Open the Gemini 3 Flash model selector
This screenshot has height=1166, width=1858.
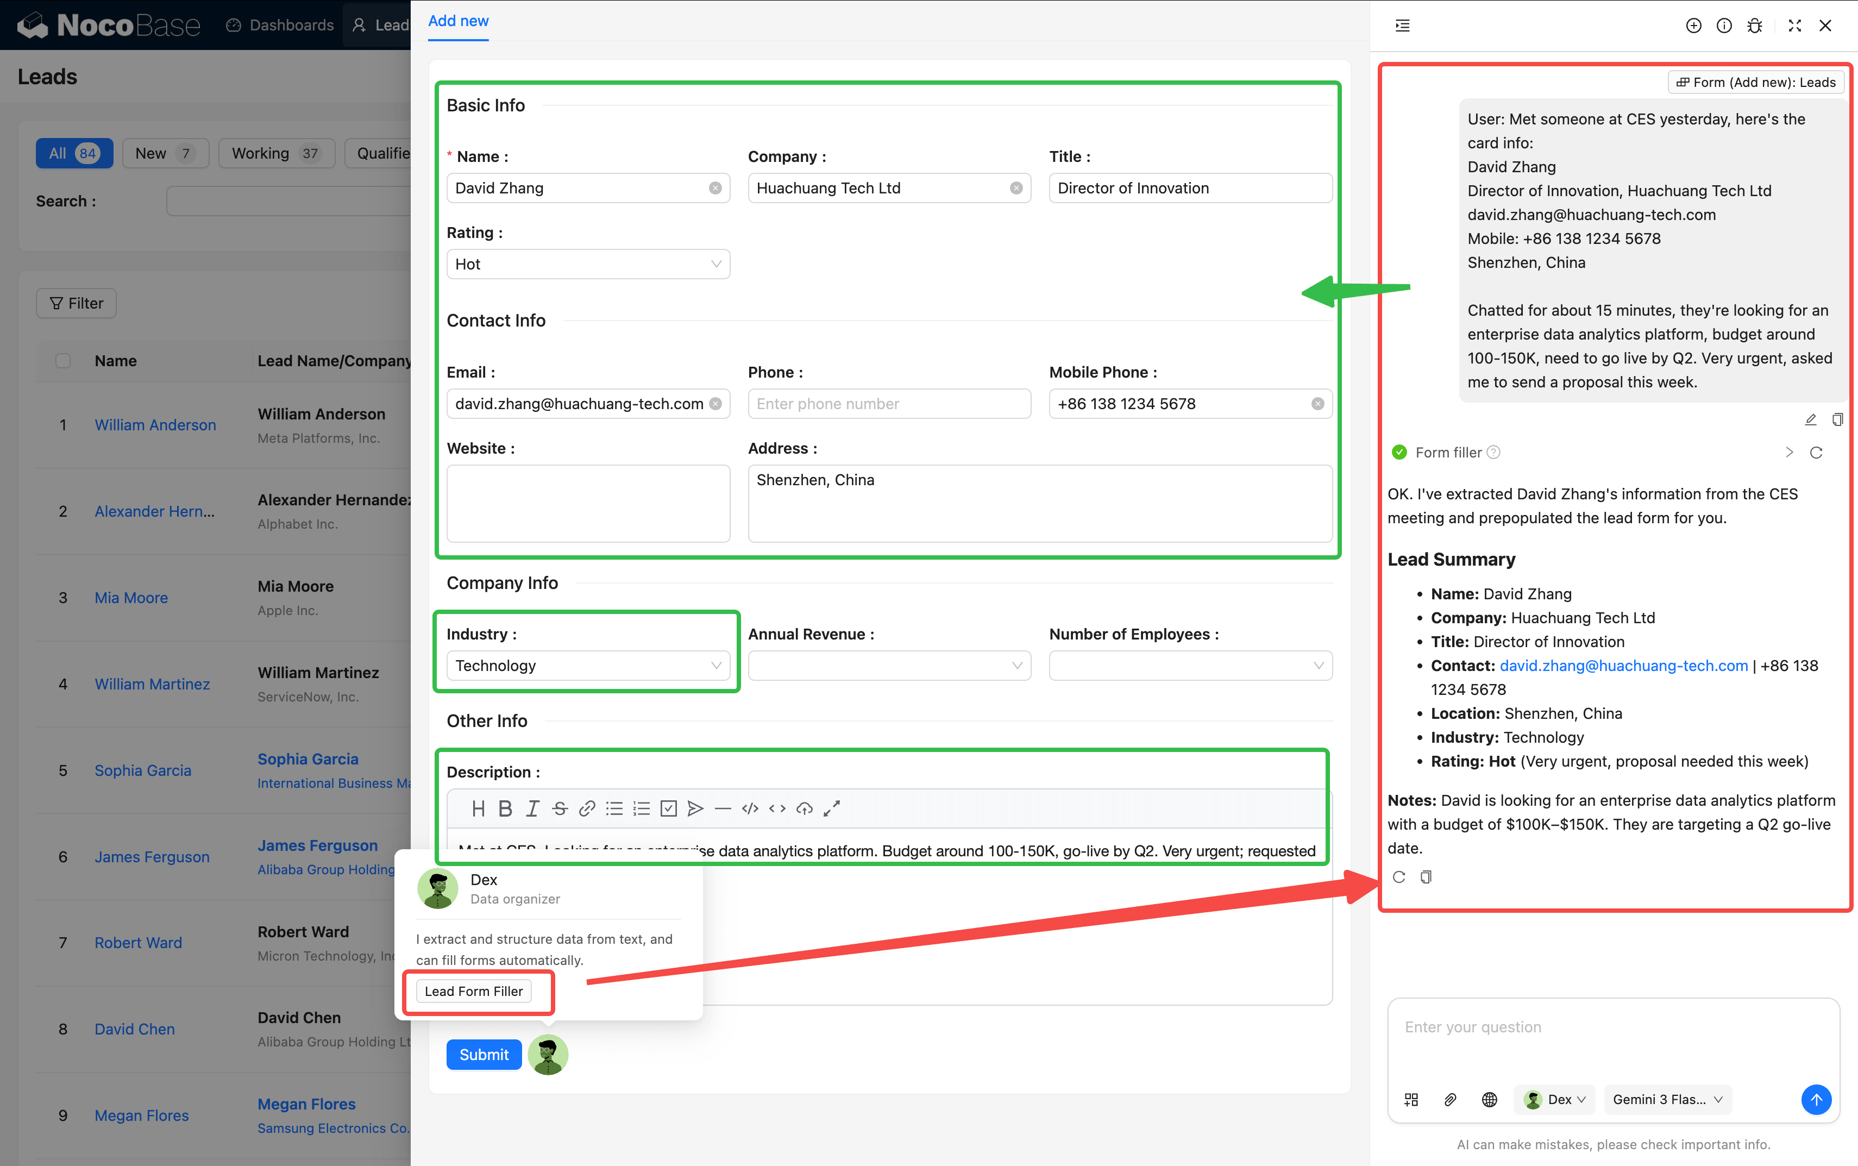[x=1667, y=1099]
